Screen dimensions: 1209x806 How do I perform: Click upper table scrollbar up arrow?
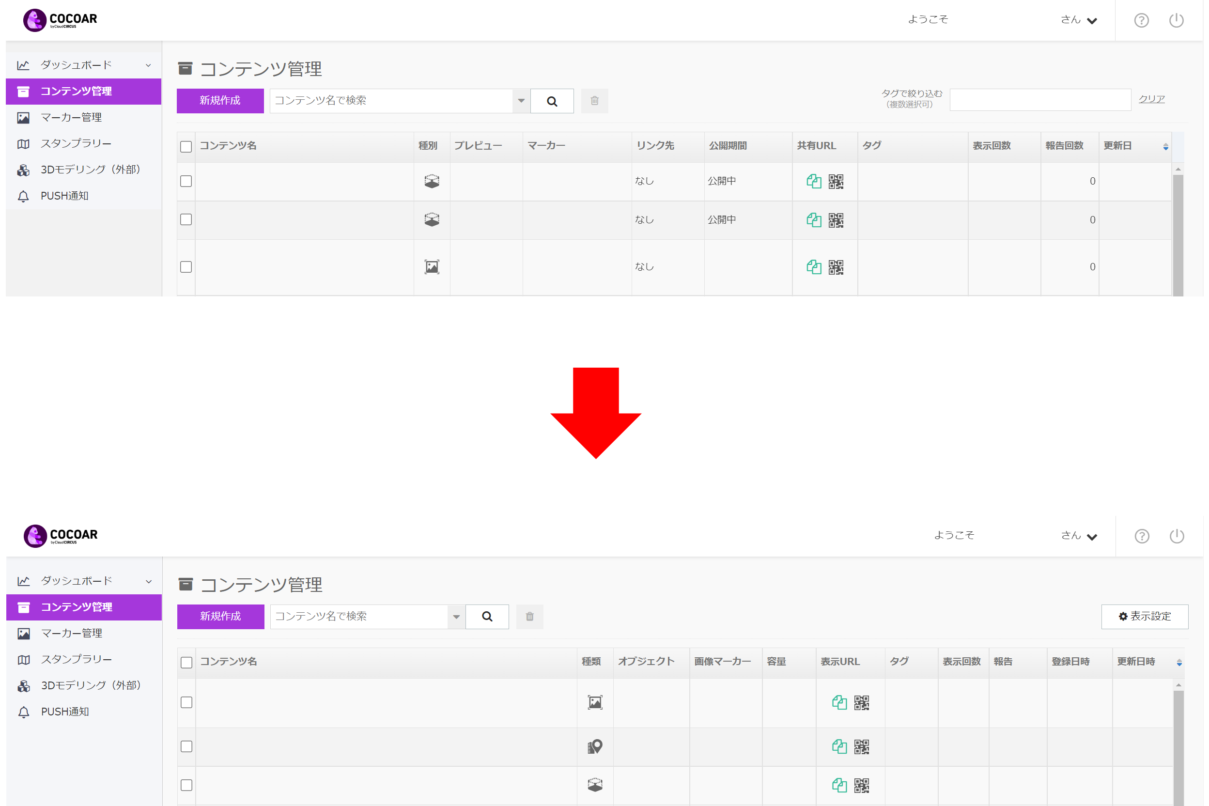click(1178, 169)
